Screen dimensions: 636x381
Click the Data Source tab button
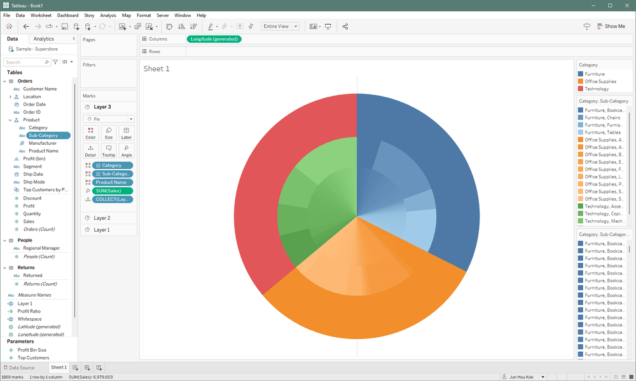click(19, 368)
